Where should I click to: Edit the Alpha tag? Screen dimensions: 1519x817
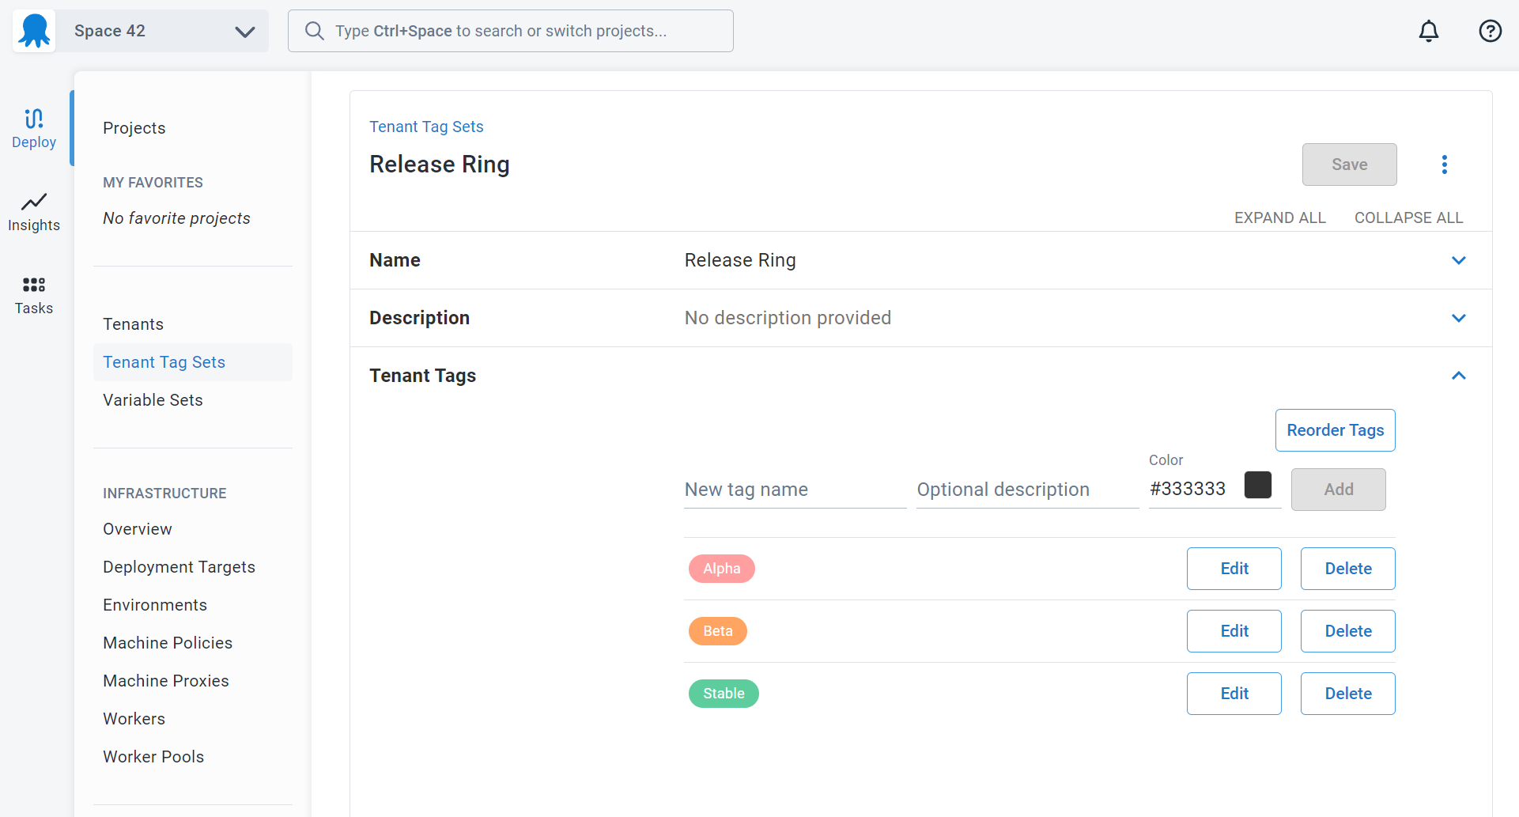[1234, 569]
